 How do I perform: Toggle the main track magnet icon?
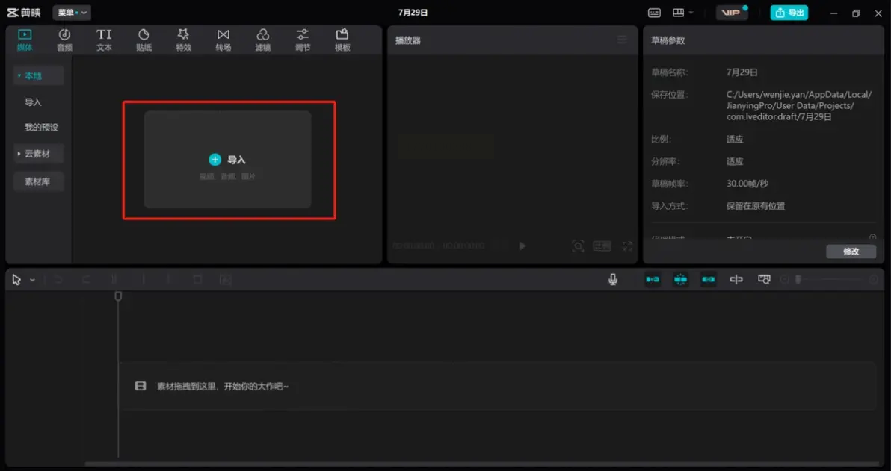pos(653,279)
